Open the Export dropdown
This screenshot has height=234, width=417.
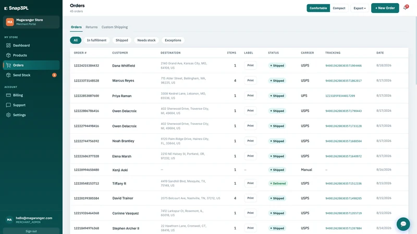[360, 8]
